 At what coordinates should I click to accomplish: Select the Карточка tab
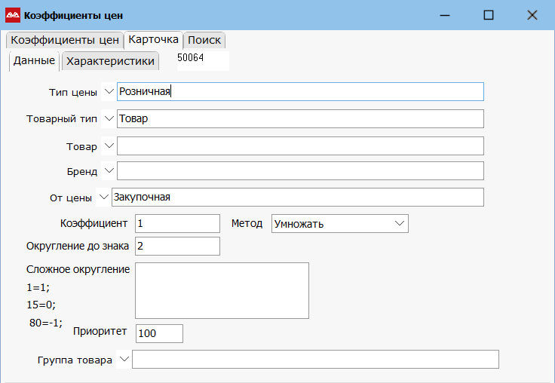pos(153,39)
